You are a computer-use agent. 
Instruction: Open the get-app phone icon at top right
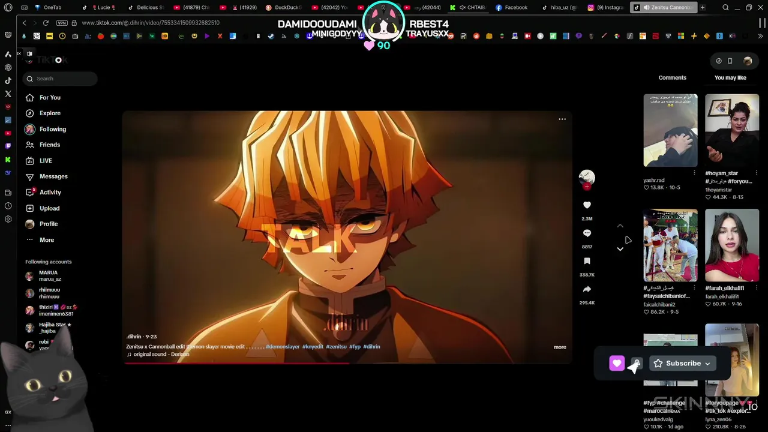pos(730,61)
